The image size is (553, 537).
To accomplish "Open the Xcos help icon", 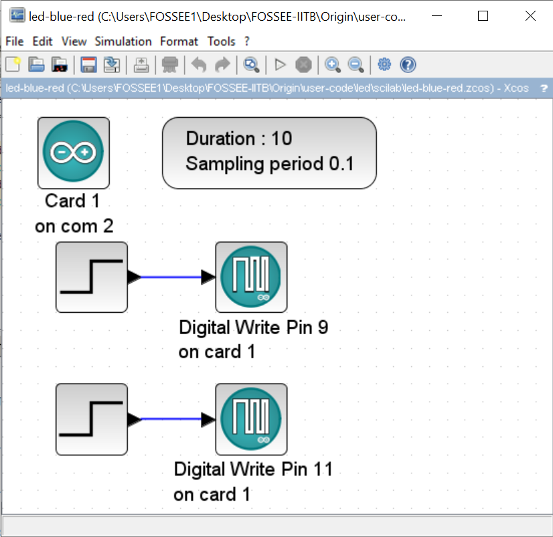I will [408, 65].
